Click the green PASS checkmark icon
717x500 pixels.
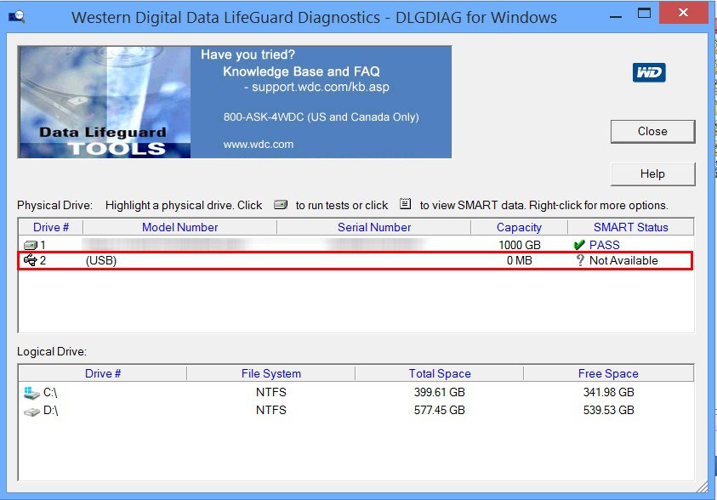point(579,245)
